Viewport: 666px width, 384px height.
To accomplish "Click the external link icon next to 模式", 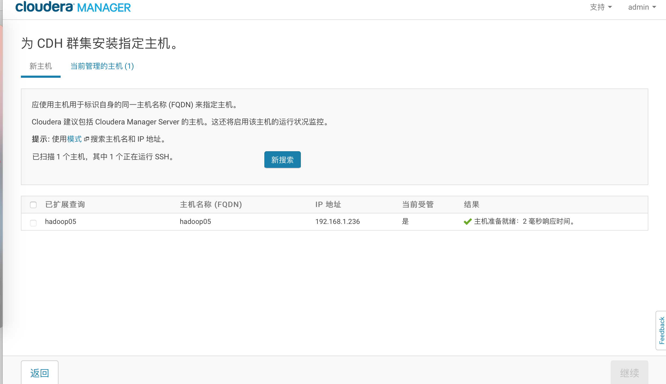I will (x=86, y=139).
